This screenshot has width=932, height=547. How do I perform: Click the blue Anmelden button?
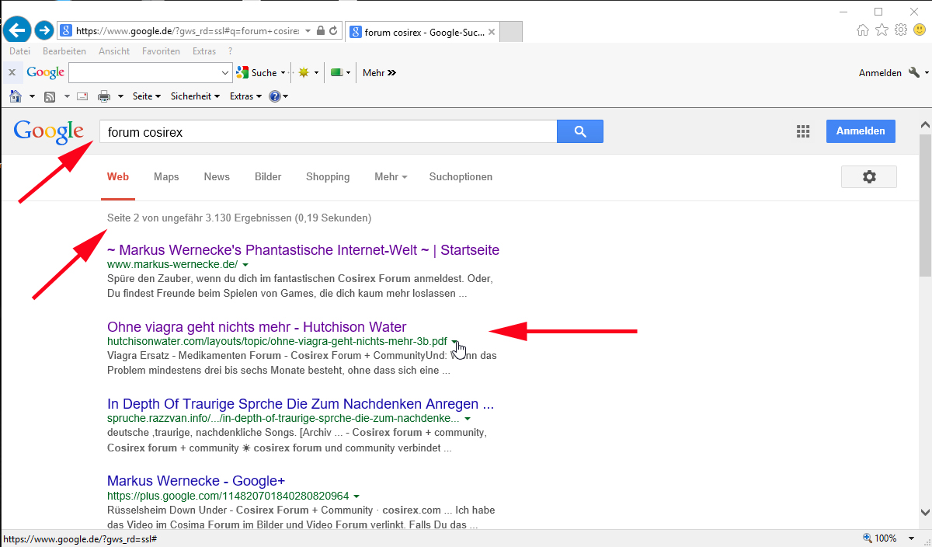tap(860, 131)
